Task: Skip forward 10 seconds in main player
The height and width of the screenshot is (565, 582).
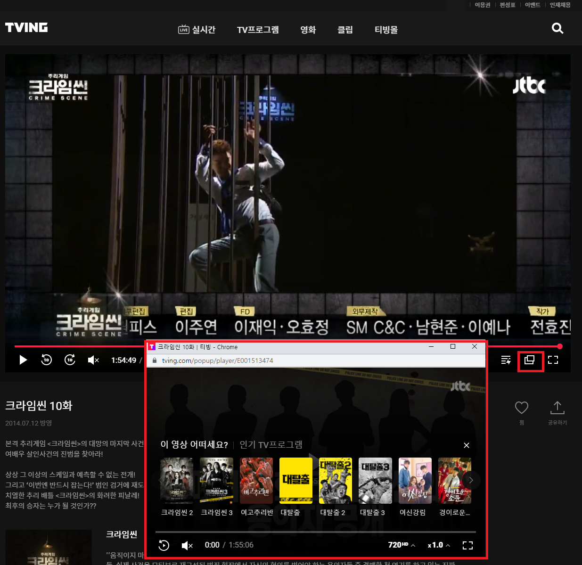Action: click(x=70, y=360)
